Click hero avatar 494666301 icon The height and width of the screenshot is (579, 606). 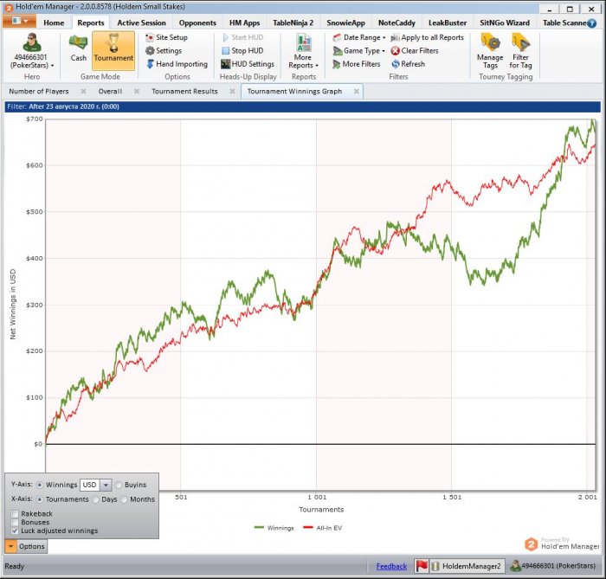(x=32, y=42)
